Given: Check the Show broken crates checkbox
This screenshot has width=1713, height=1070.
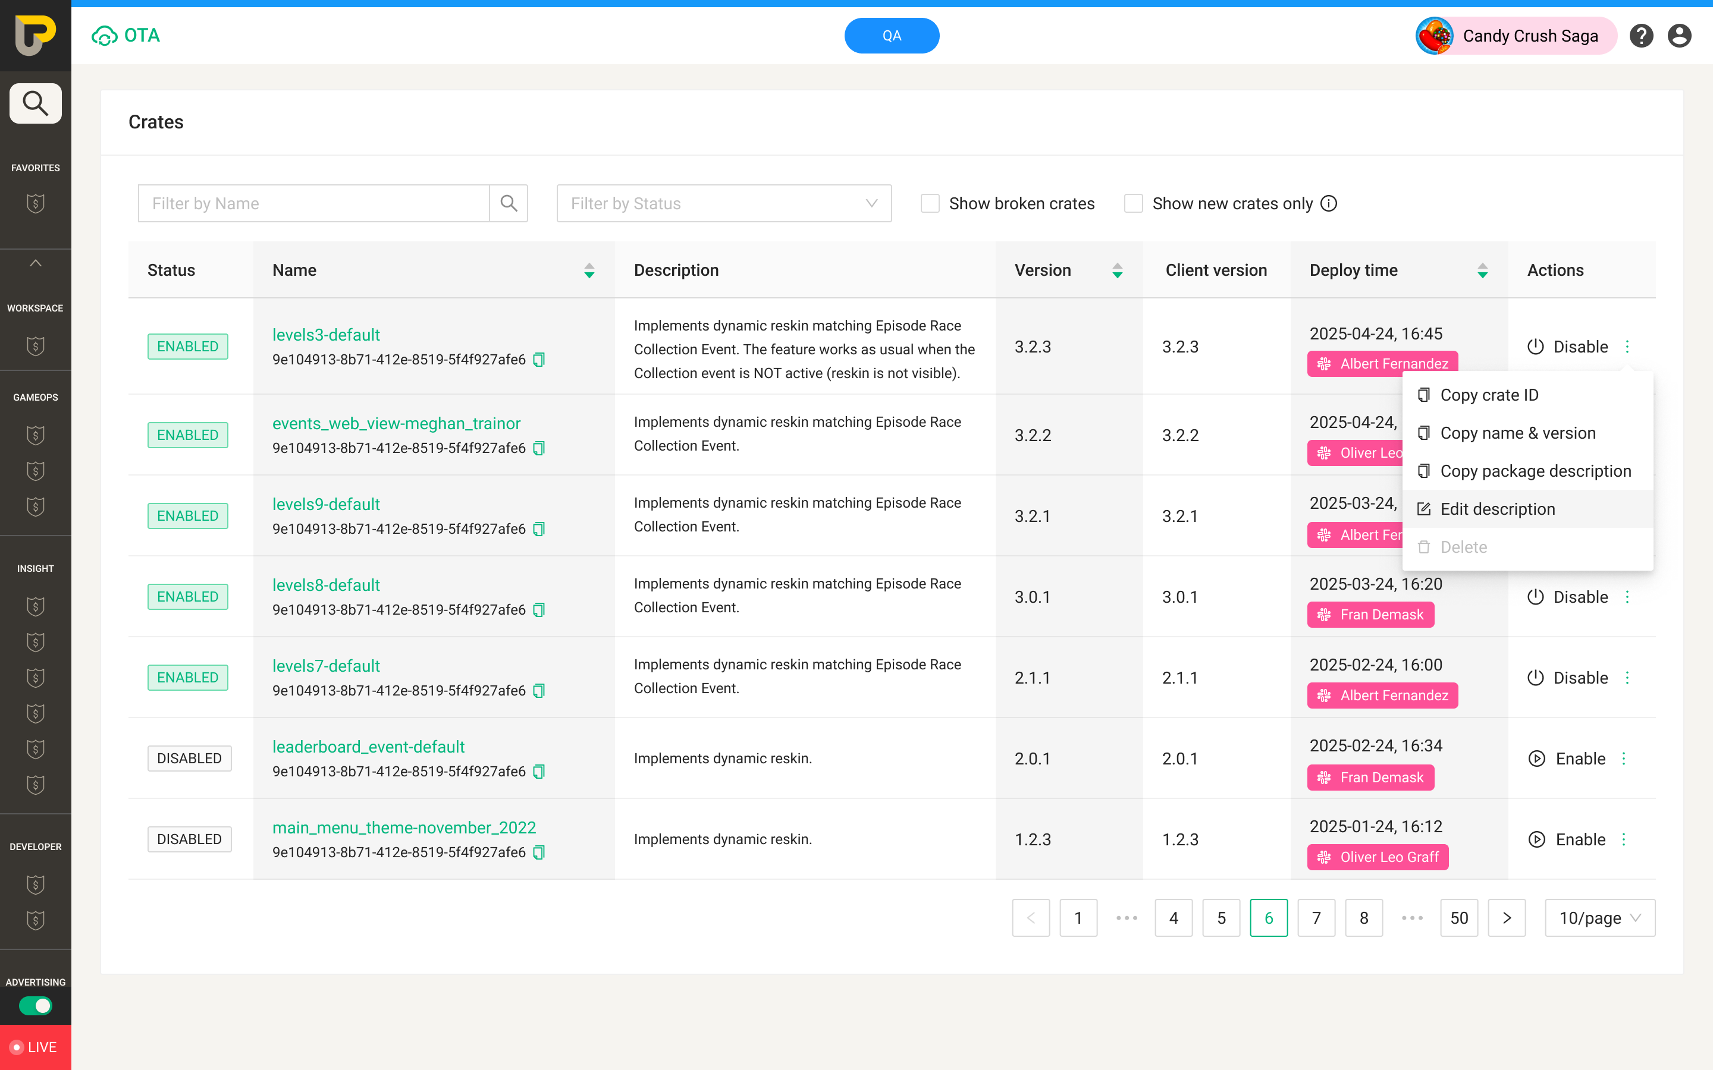Looking at the screenshot, I should [x=930, y=204].
